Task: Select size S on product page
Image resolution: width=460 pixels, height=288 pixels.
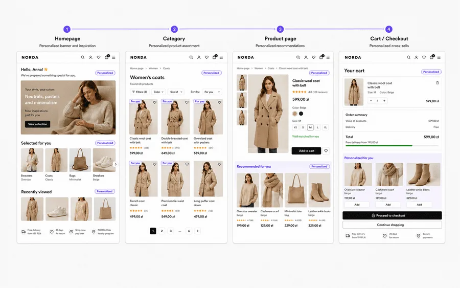Action: 303,127
